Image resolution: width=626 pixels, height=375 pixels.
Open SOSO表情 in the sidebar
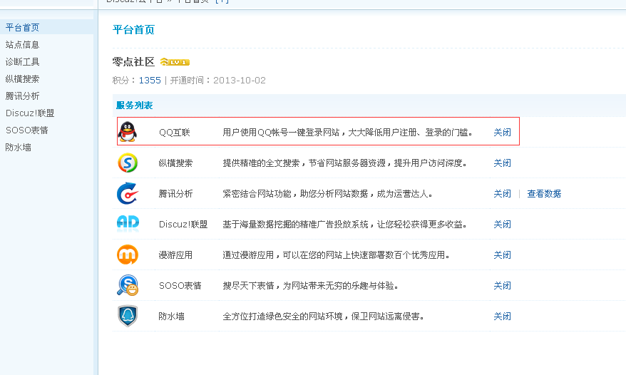click(x=27, y=130)
